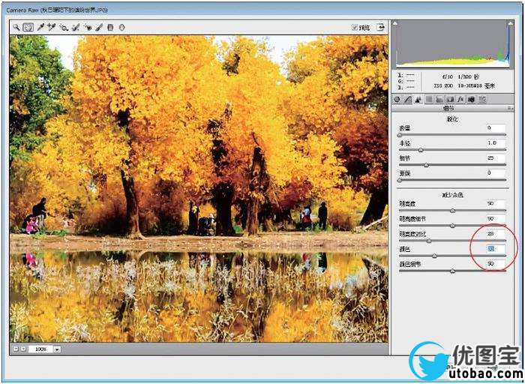
Task: Toggle the preview (预览) checkbox
Action: pos(355,28)
